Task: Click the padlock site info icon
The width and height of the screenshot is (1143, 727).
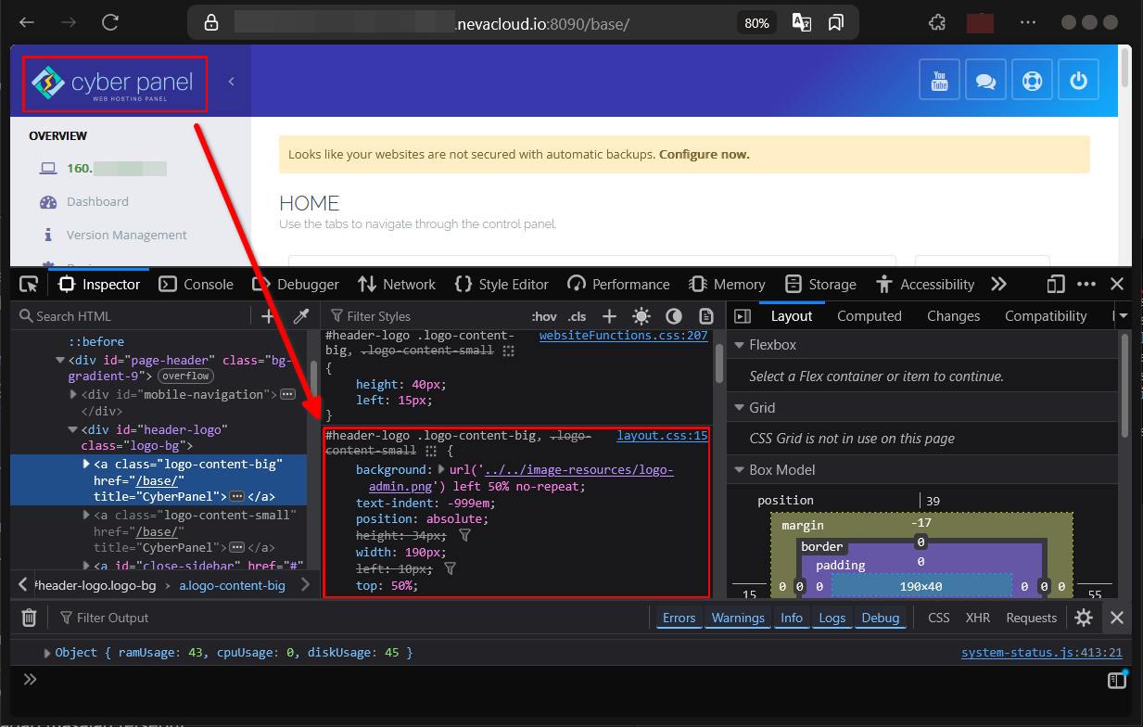Action: click(211, 23)
